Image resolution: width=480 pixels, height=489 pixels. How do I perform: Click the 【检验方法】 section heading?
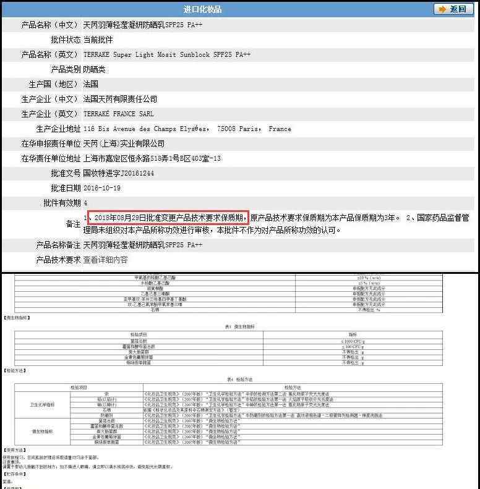coord(15,370)
